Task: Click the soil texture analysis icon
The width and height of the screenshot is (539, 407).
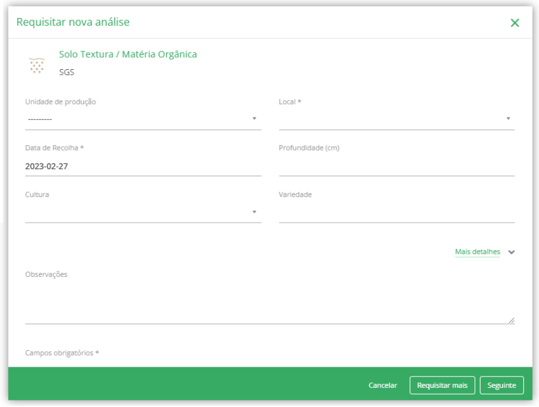Action: click(37, 65)
